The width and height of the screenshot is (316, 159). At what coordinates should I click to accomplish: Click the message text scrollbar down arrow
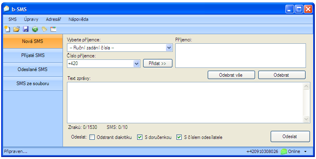(306, 119)
